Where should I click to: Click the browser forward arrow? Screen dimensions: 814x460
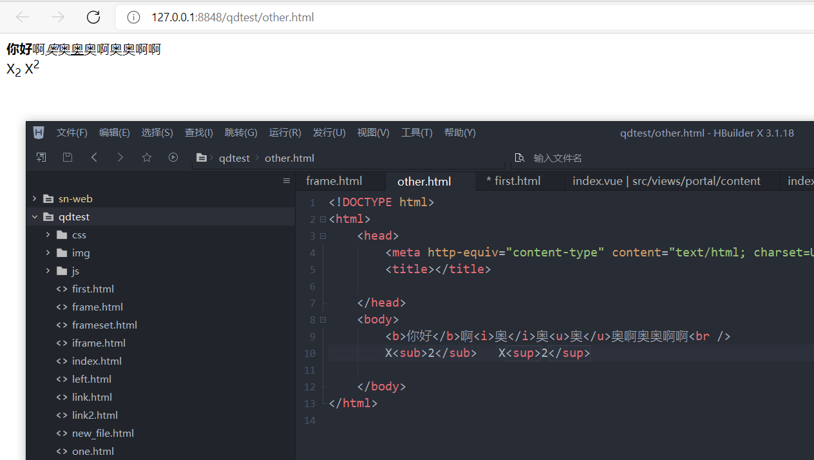[x=58, y=17]
